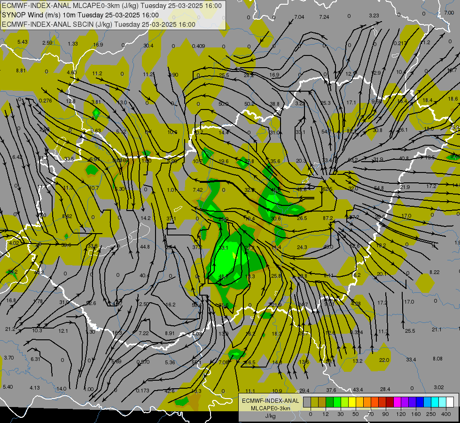Click the map value 3.02
460x423 pixels.
(439, 387)
